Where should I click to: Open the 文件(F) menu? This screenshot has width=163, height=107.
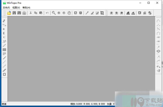pos(6,8)
